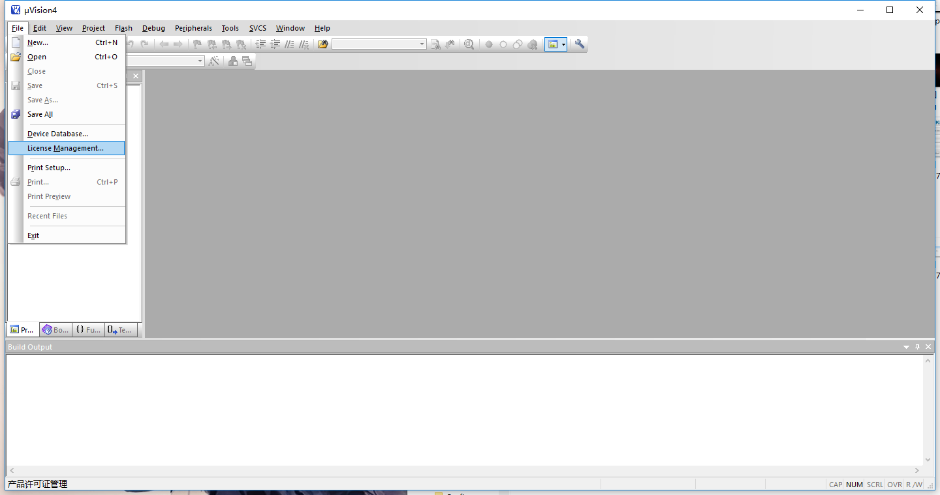Click the Insert/Remove Bookmark flag icon
Image resolution: width=940 pixels, height=495 pixels.
pyautogui.click(x=196, y=44)
